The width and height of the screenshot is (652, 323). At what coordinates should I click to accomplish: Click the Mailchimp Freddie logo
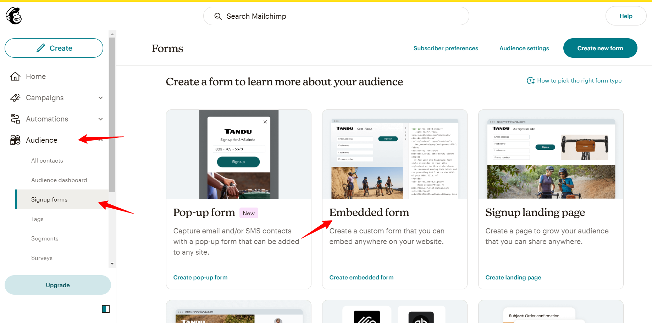tap(14, 16)
